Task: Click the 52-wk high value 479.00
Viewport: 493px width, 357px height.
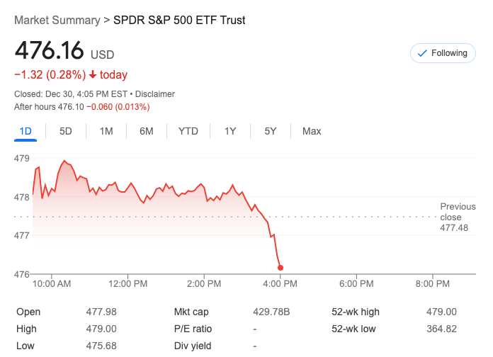Action: coord(443,312)
